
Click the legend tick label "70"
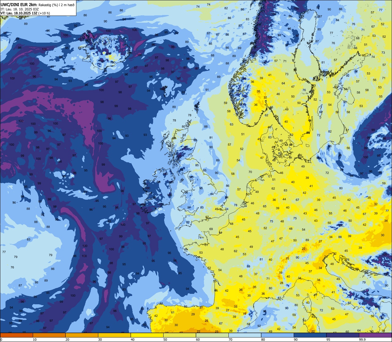230,340
